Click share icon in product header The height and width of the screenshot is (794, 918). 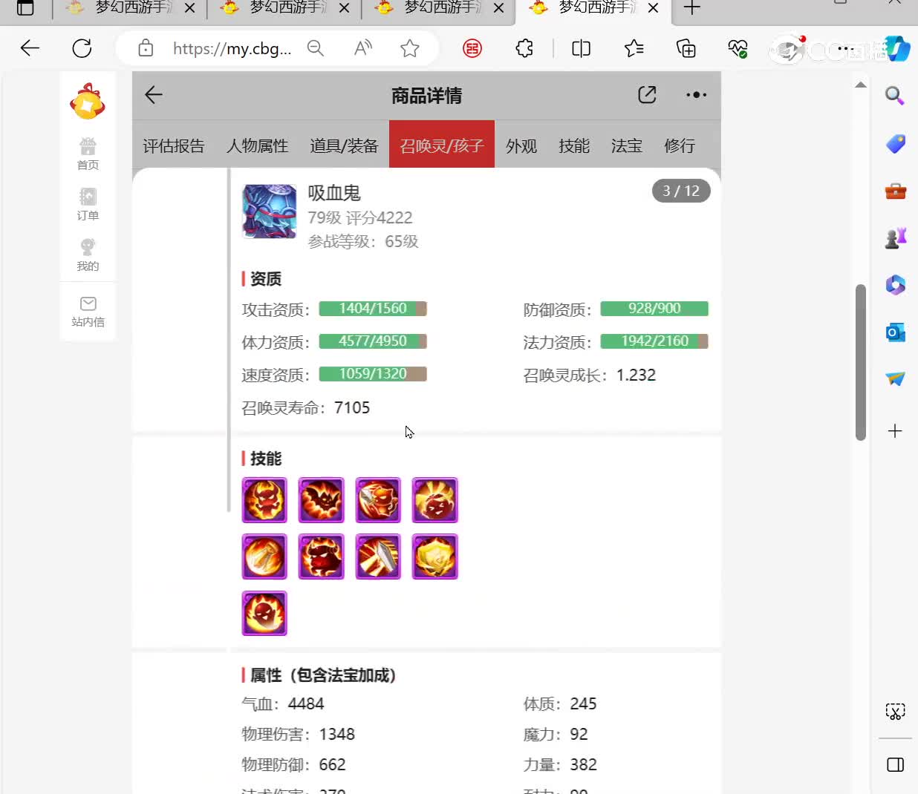coord(647,95)
